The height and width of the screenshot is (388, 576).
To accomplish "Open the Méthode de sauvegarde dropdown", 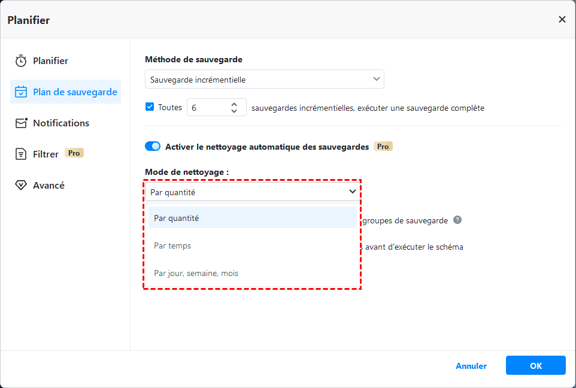I will [x=264, y=79].
